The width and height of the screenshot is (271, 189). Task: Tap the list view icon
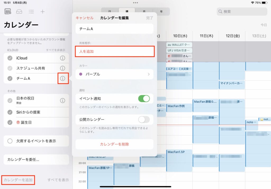tap(31, 12)
